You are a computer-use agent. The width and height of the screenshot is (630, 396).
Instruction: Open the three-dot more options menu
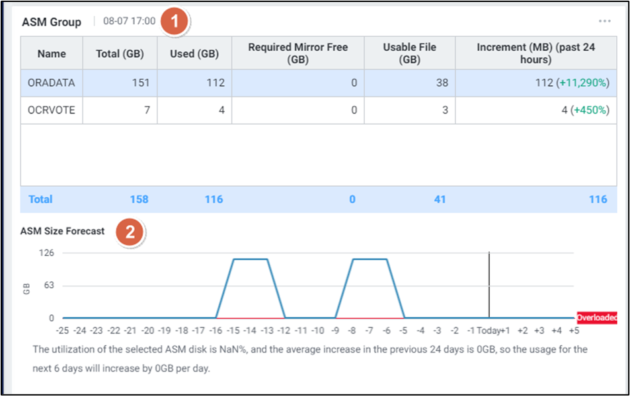point(604,21)
